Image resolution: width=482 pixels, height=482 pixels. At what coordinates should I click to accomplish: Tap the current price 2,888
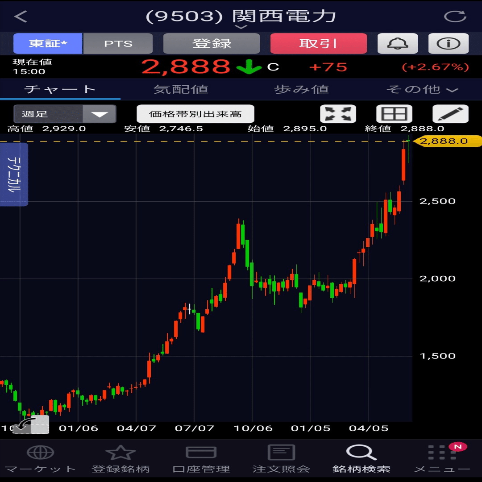[186, 66]
